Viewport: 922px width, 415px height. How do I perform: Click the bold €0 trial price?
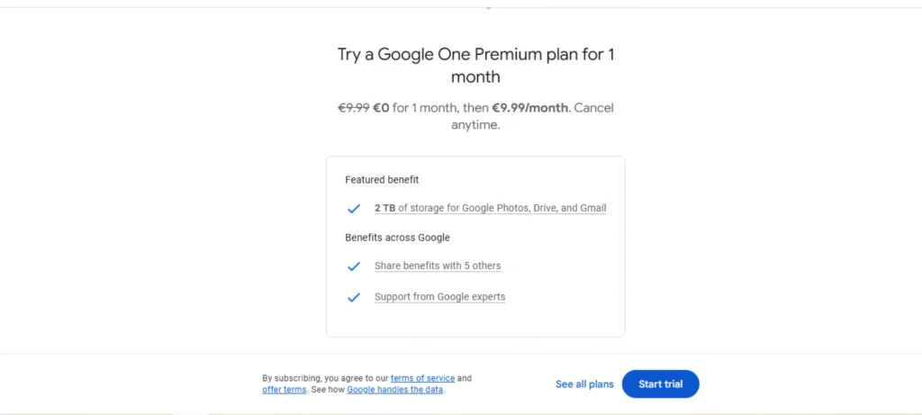pos(381,108)
